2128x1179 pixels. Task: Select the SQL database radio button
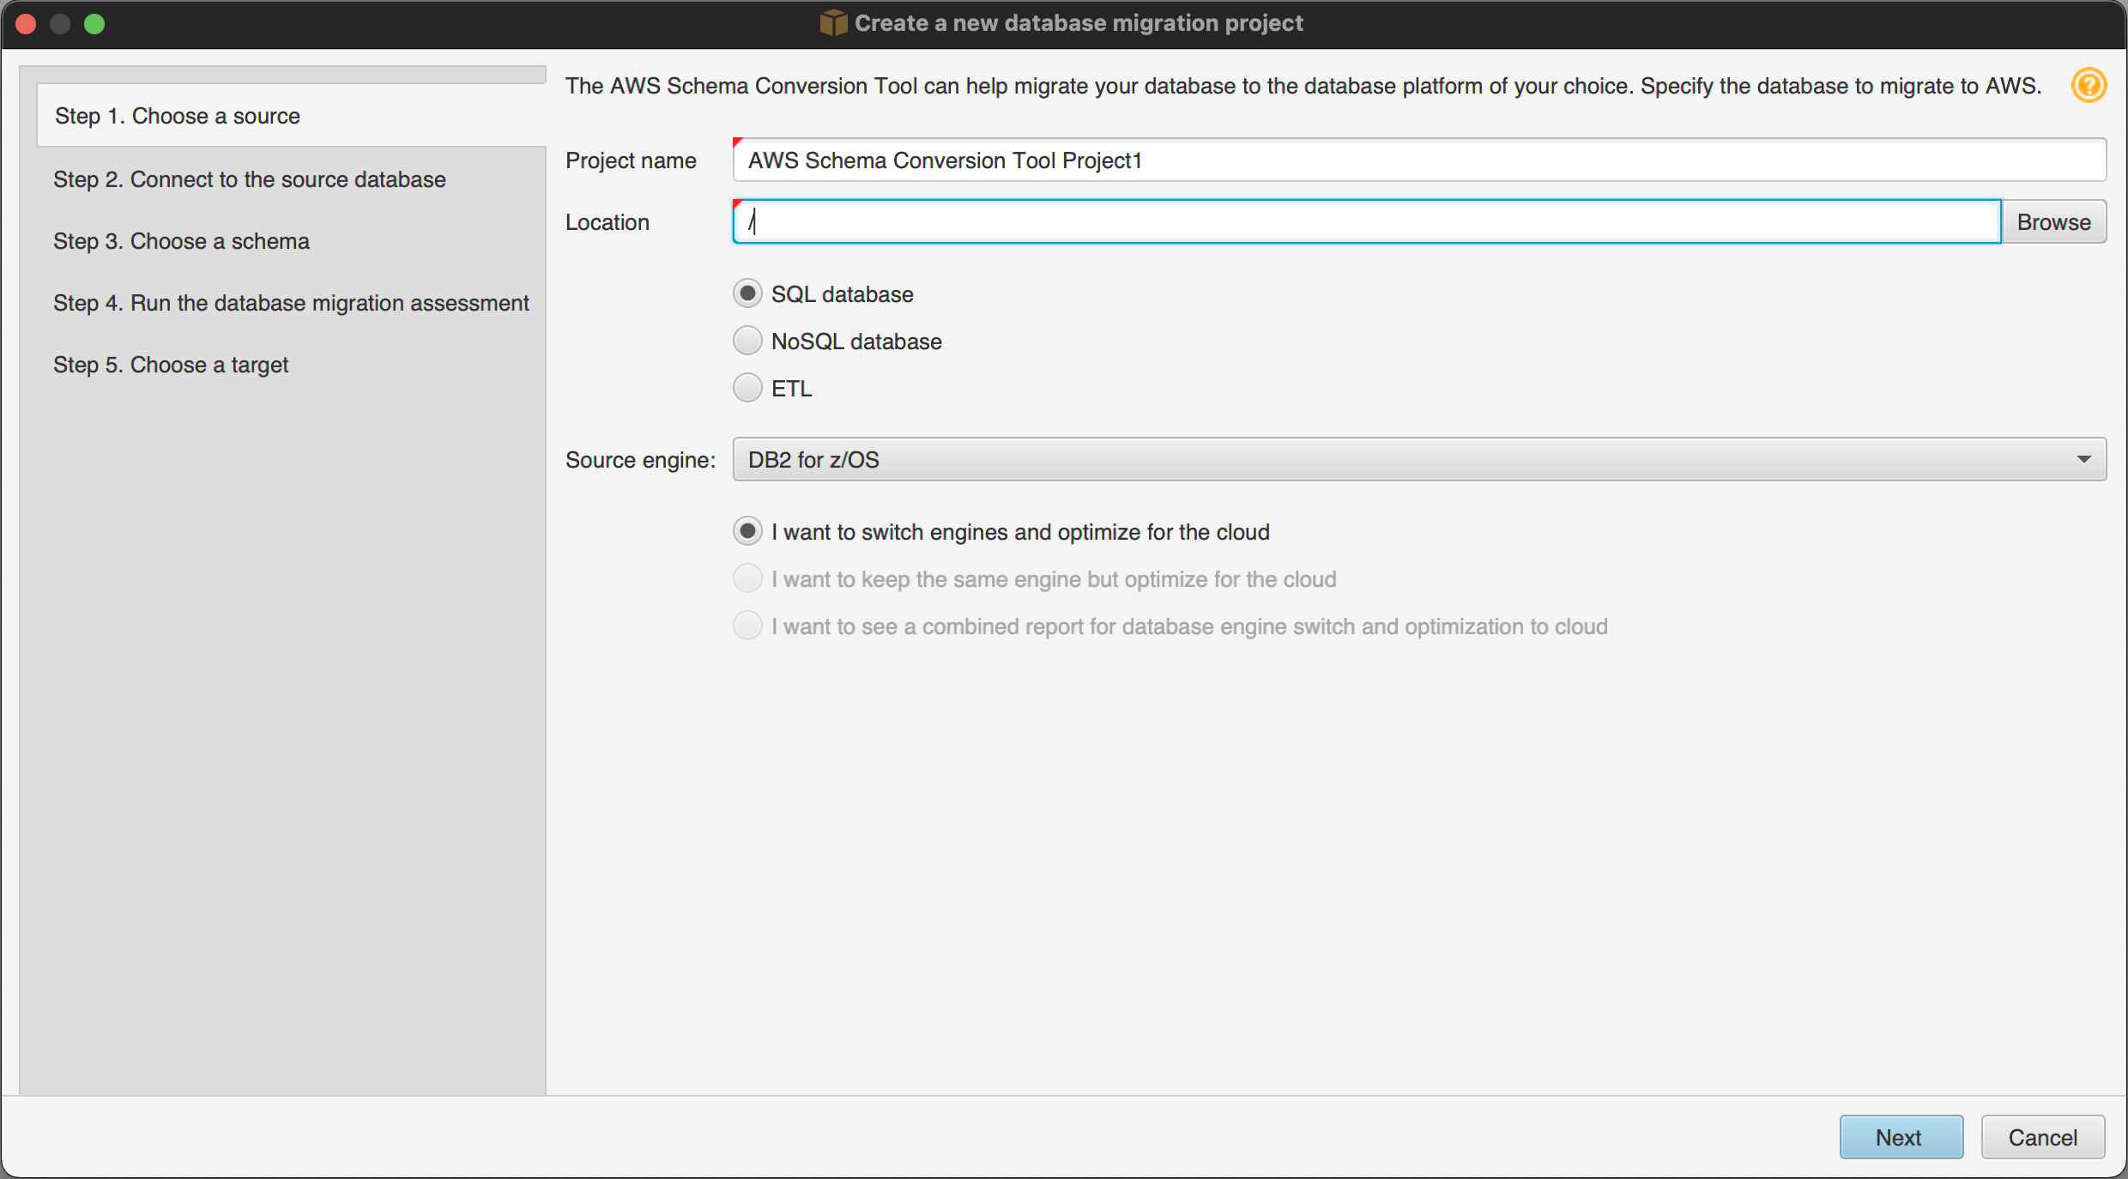747,294
